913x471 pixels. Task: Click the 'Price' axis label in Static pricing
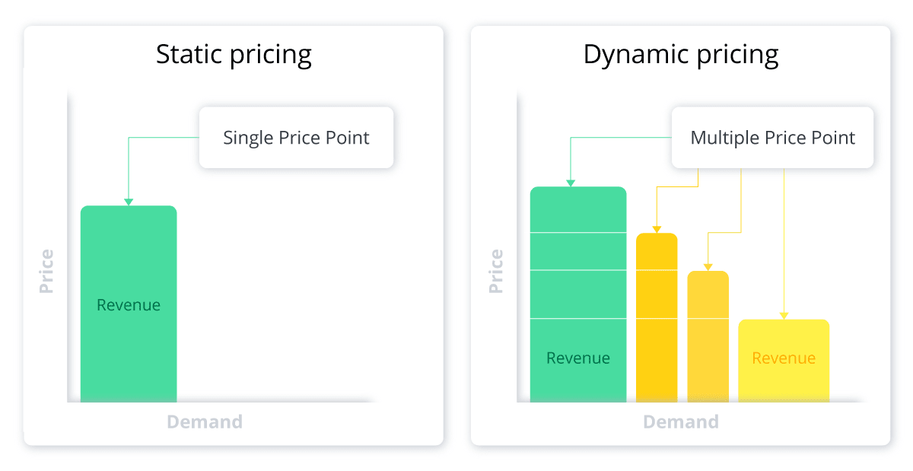click(46, 272)
